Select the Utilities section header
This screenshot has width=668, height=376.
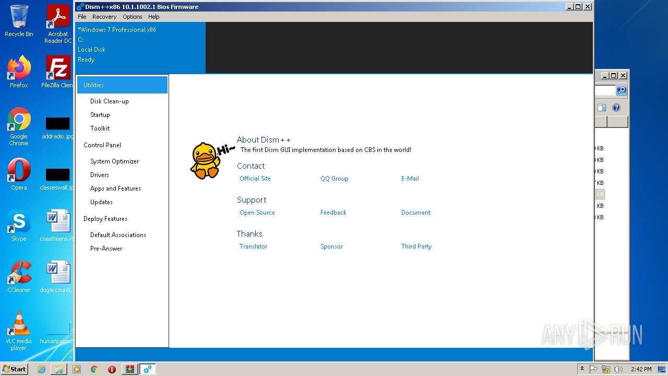122,85
